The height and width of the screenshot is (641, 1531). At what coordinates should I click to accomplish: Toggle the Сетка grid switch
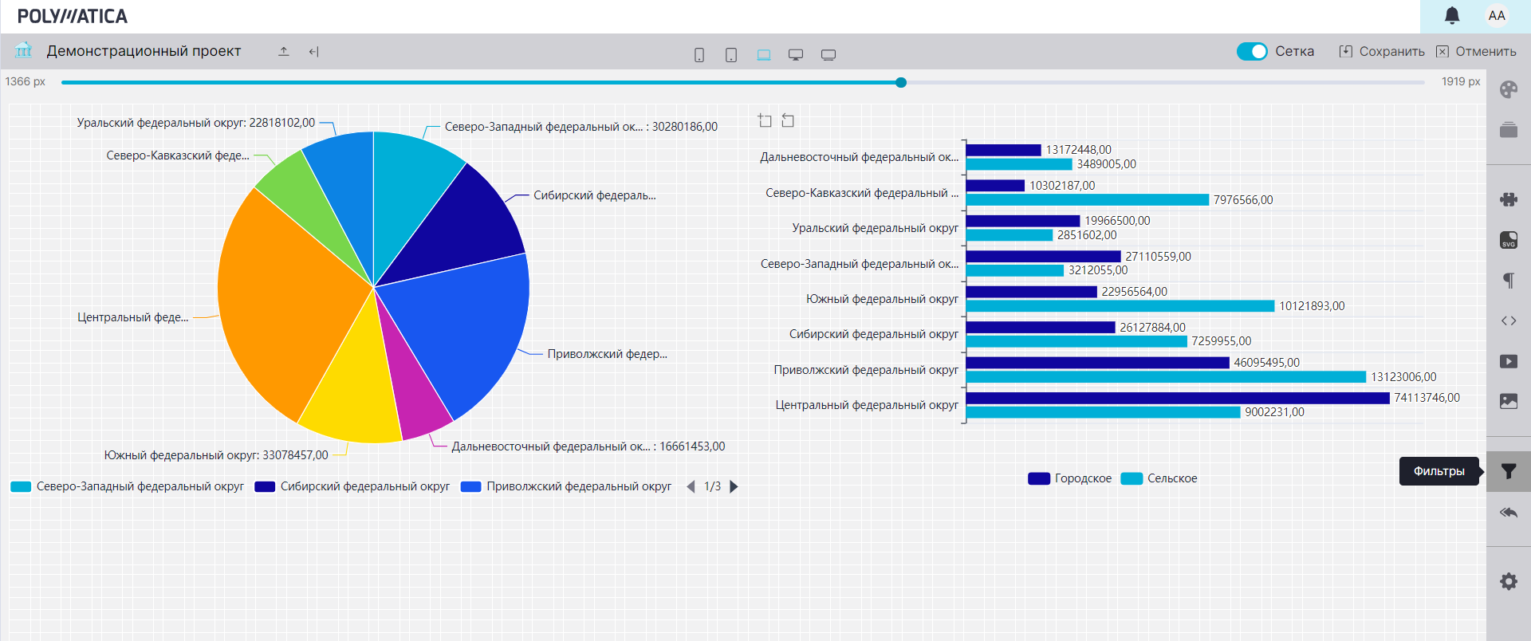[x=1252, y=51]
